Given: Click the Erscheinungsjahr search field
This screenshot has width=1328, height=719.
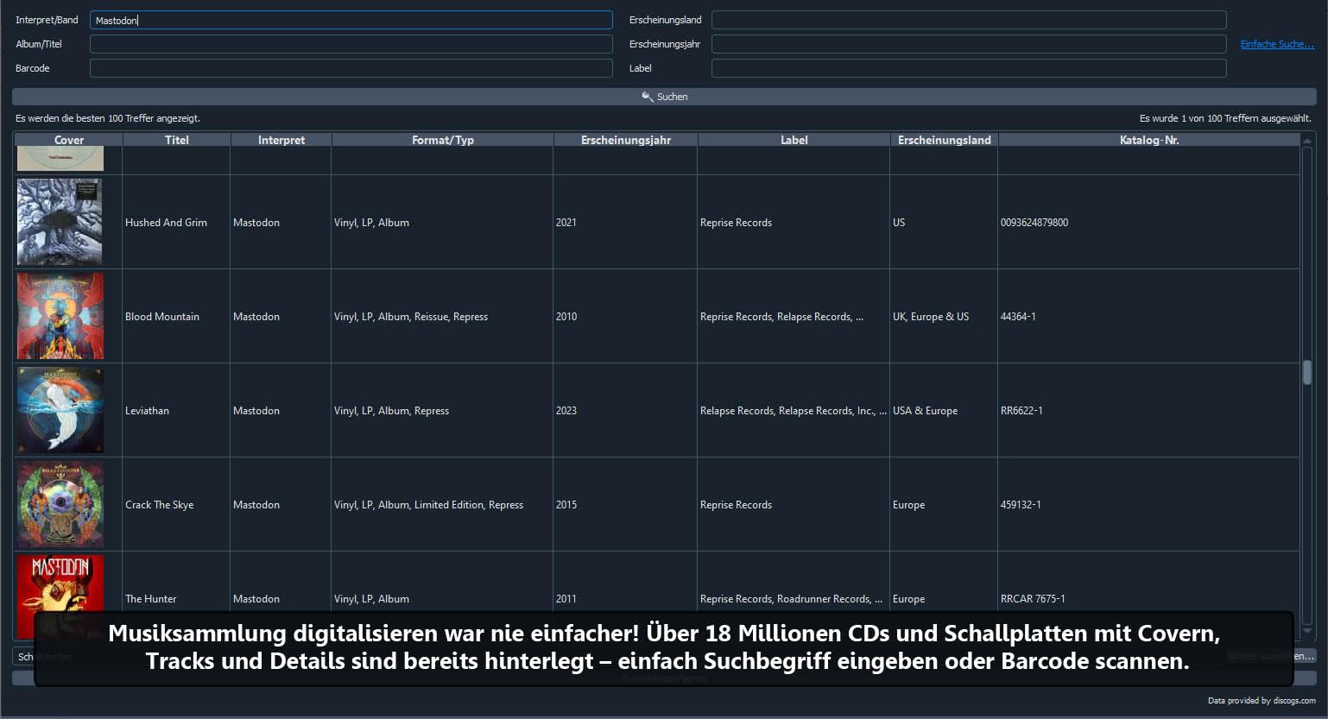Looking at the screenshot, I should coord(969,44).
